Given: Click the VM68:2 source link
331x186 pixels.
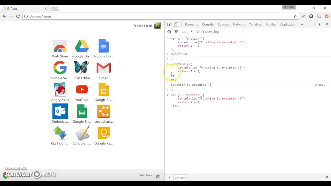Looking at the screenshot, I should coord(320,85).
